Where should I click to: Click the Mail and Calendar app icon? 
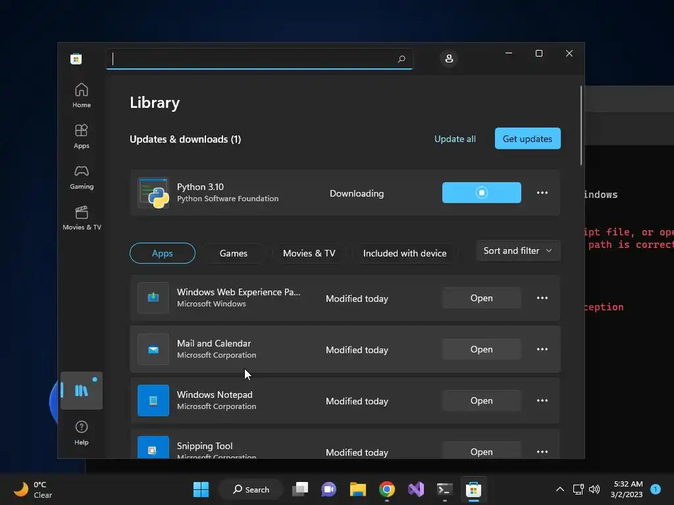point(153,349)
